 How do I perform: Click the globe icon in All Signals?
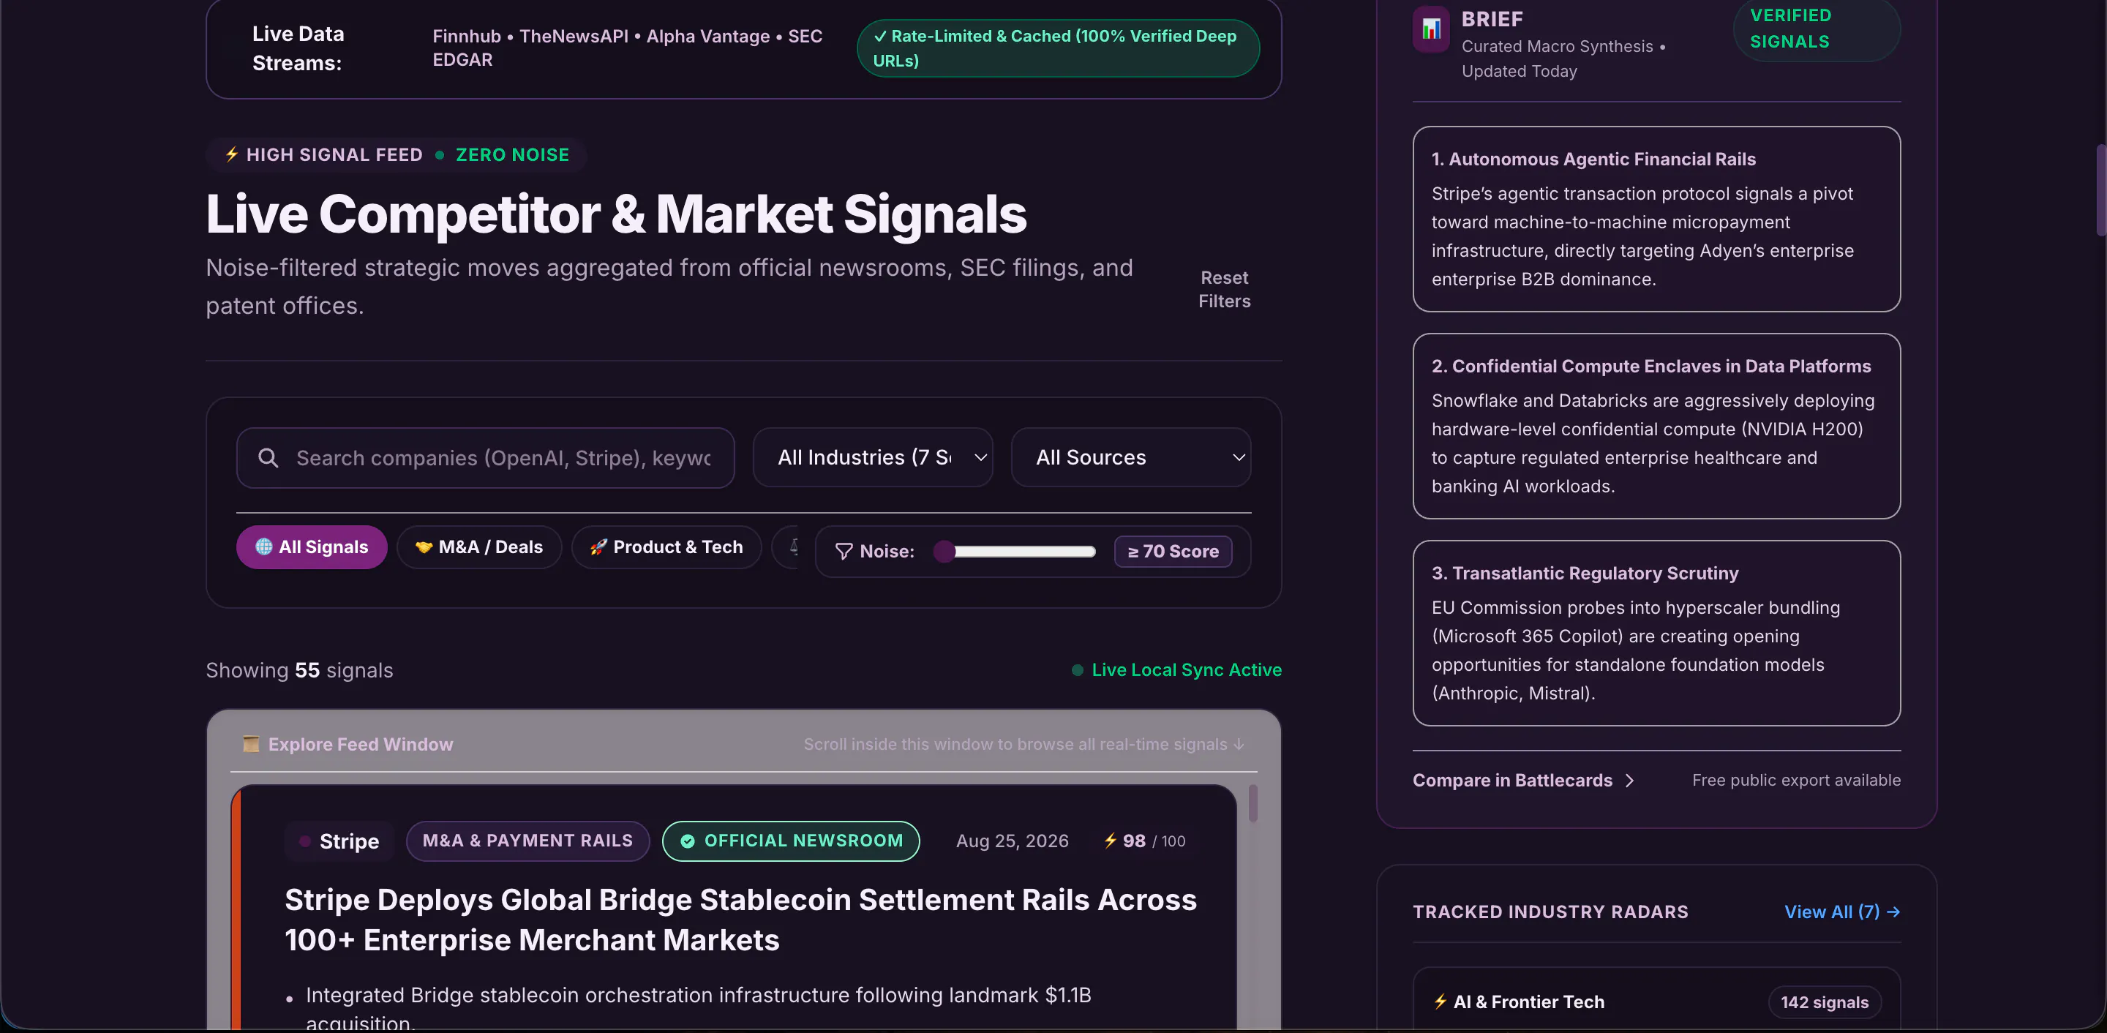(263, 546)
